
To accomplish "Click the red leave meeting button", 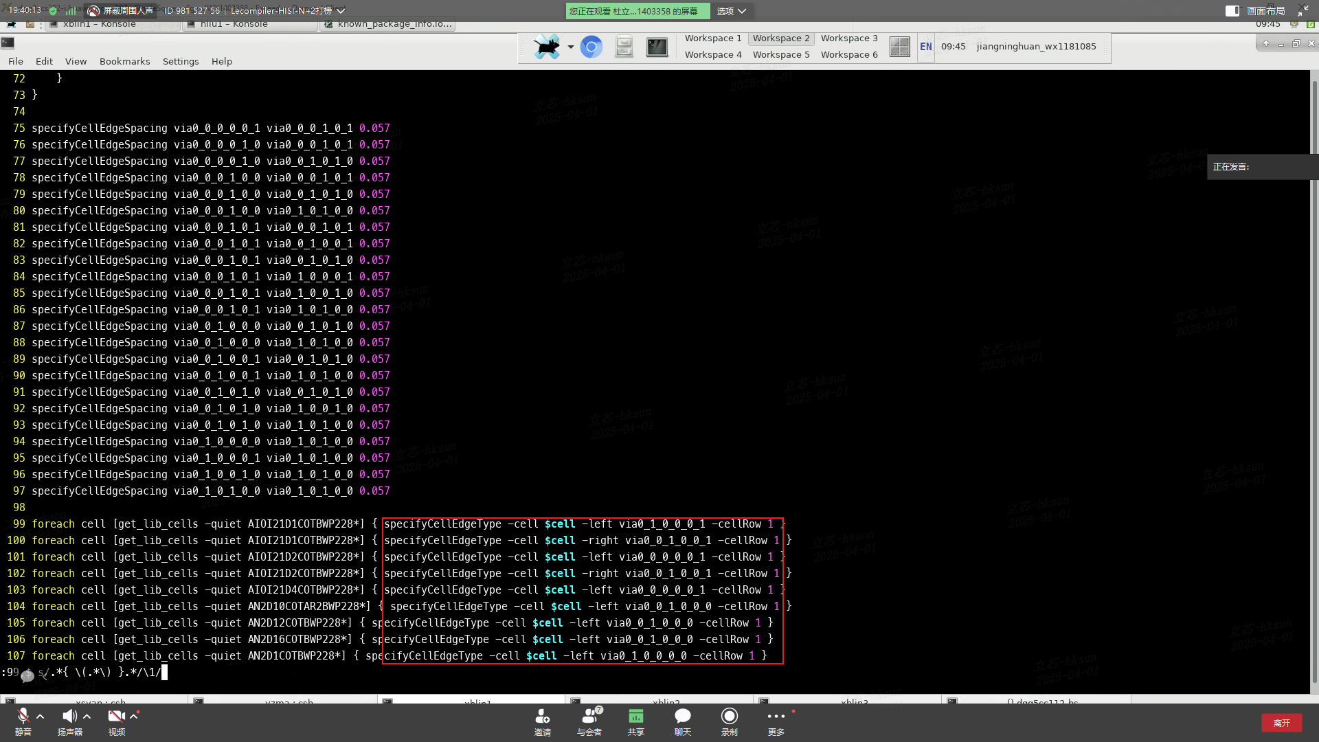I will pos(1281,723).
